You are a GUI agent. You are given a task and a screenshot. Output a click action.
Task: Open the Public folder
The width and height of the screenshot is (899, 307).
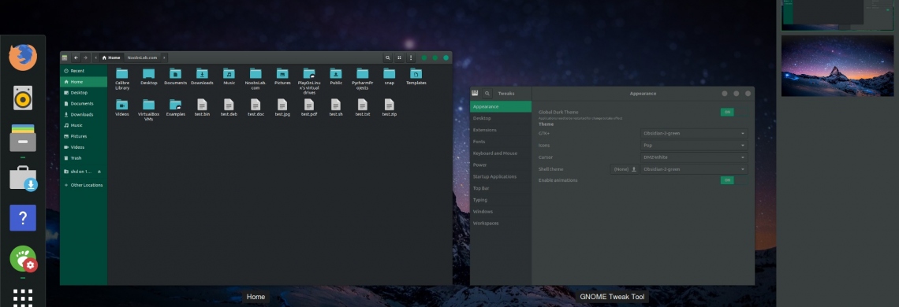[x=336, y=77]
